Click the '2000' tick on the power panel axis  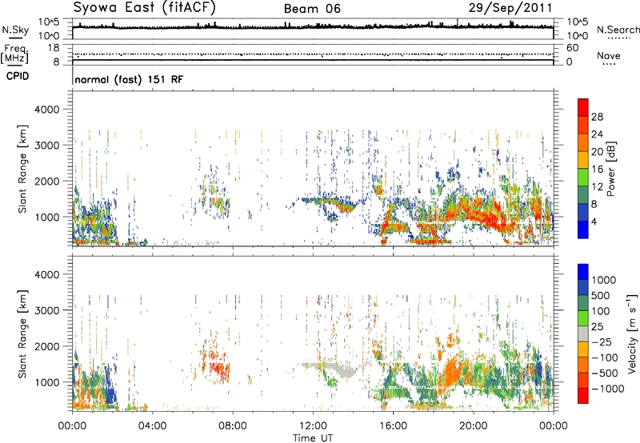coord(47,181)
